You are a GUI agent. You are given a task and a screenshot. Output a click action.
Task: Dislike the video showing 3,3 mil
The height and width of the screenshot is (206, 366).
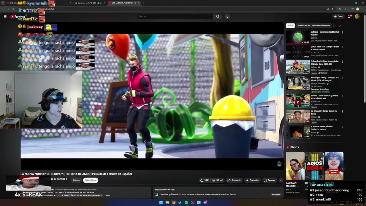(217, 180)
